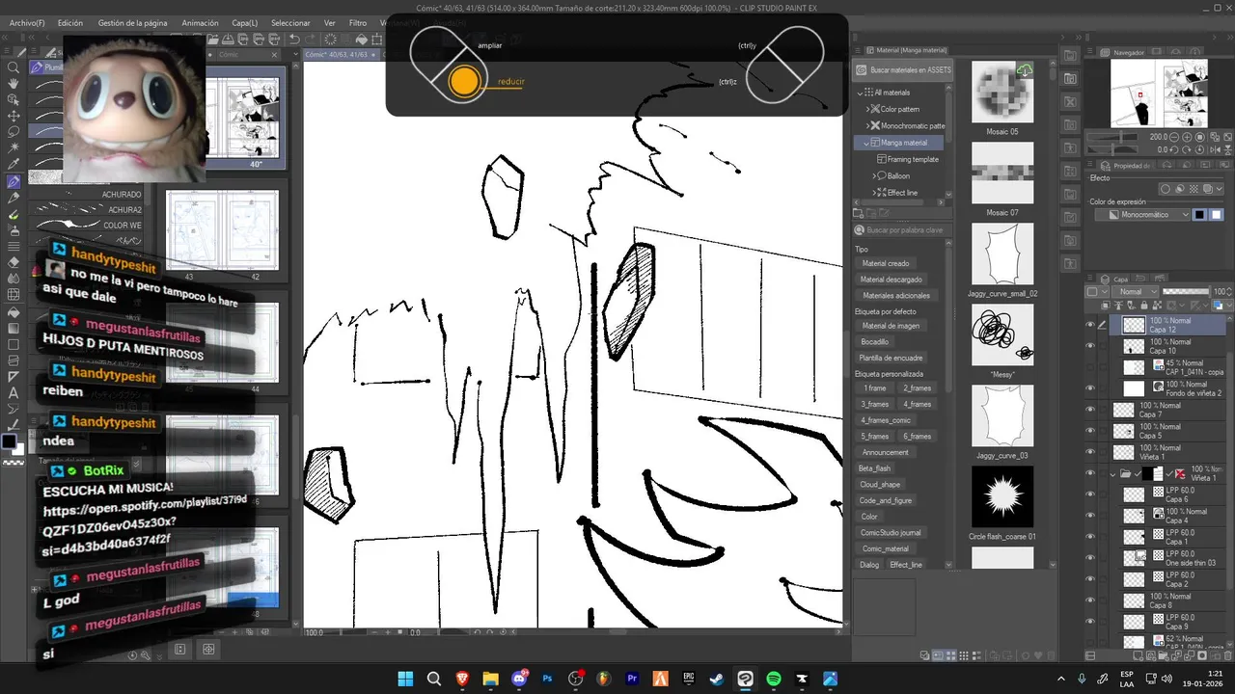
Task: Click the Material creado filter tag
Action: click(x=886, y=263)
